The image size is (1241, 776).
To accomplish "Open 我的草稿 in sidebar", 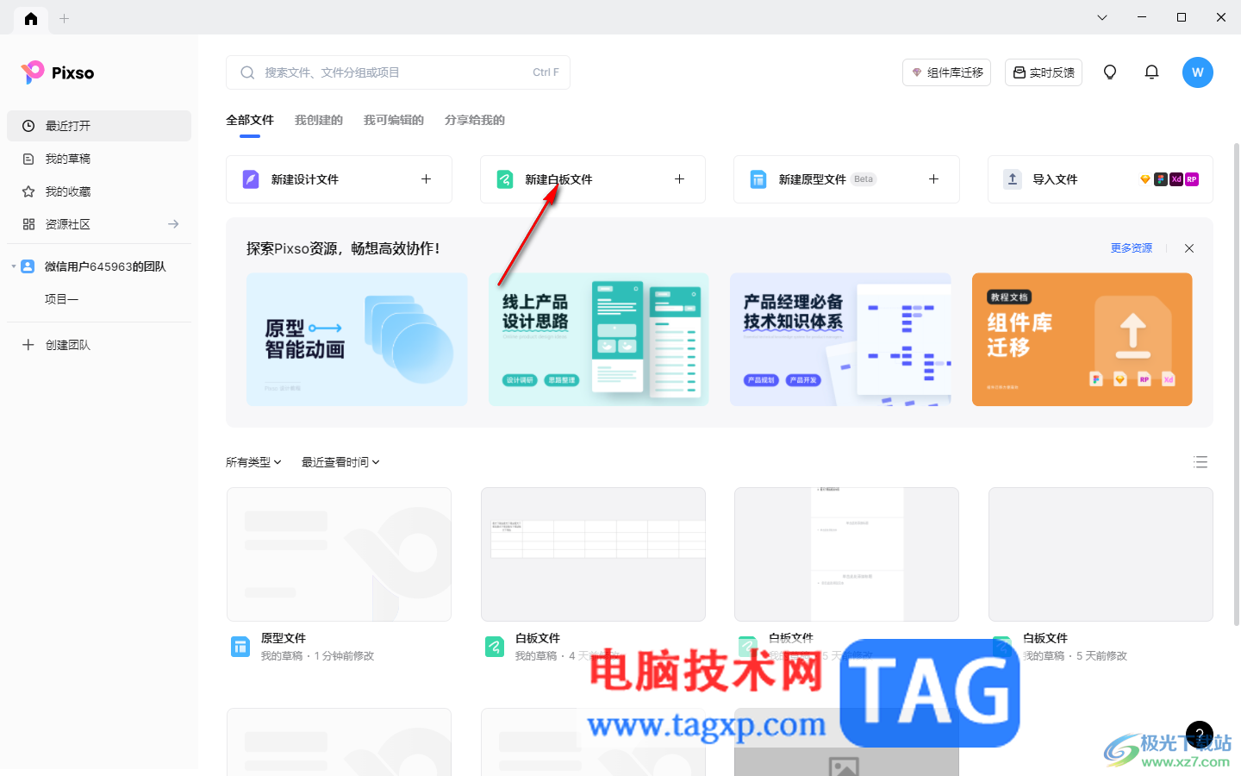I will [99, 159].
